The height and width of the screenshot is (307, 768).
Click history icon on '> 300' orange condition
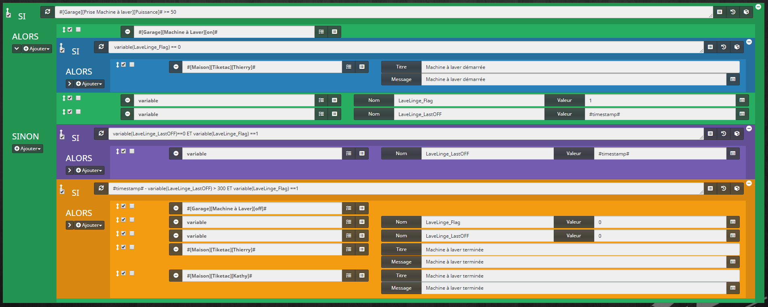[724, 189]
